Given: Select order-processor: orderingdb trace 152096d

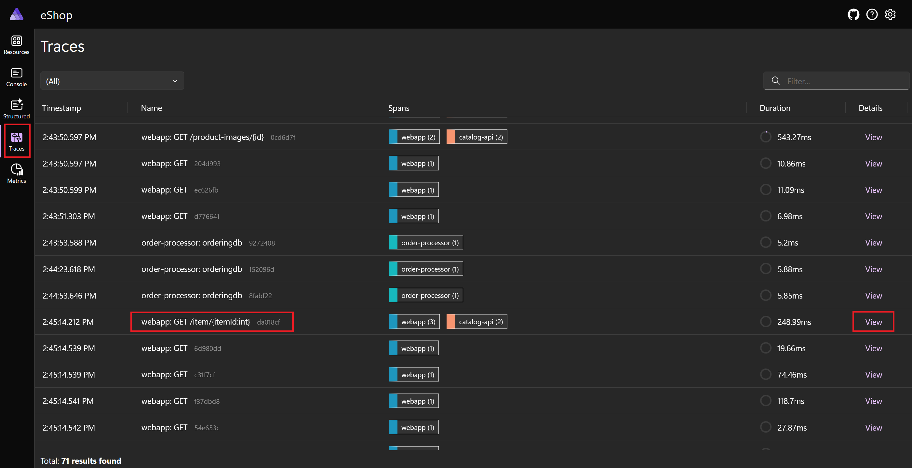Looking at the screenshot, I should 192,269.
